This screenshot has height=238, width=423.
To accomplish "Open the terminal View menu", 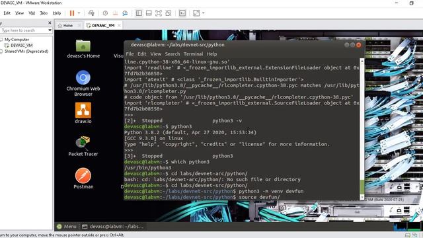I will click(x=156, y=54).
